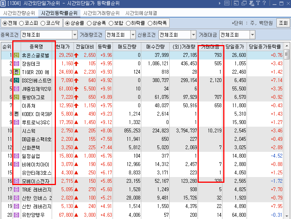This screenshot has width=291, height=219.
Task: Click the upper-limit arrow in 휴온스글로벌 row
Action: pos(76,55)
